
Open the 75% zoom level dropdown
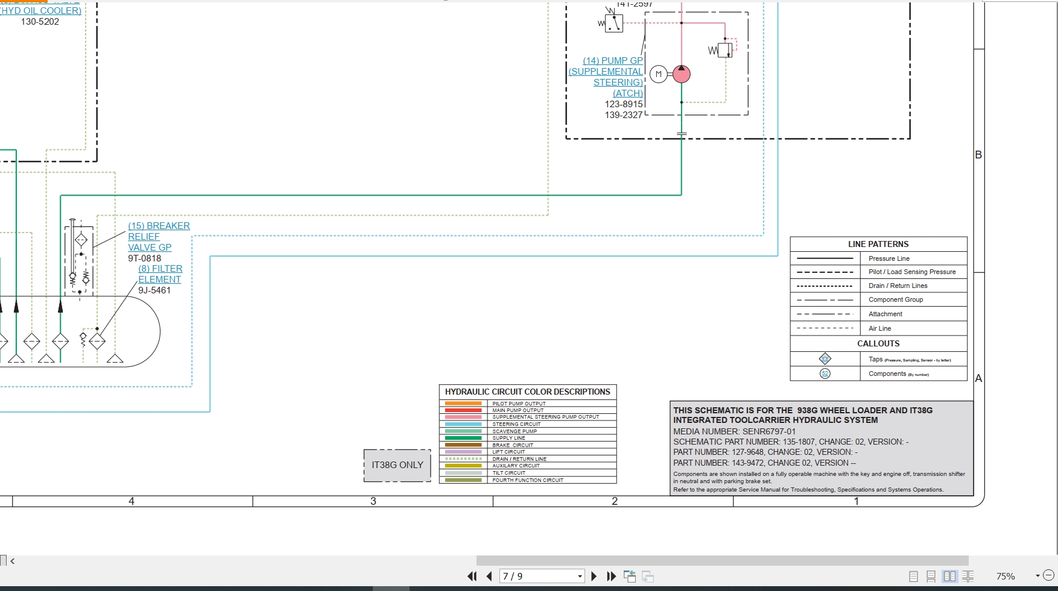(x=1037, y=576)
